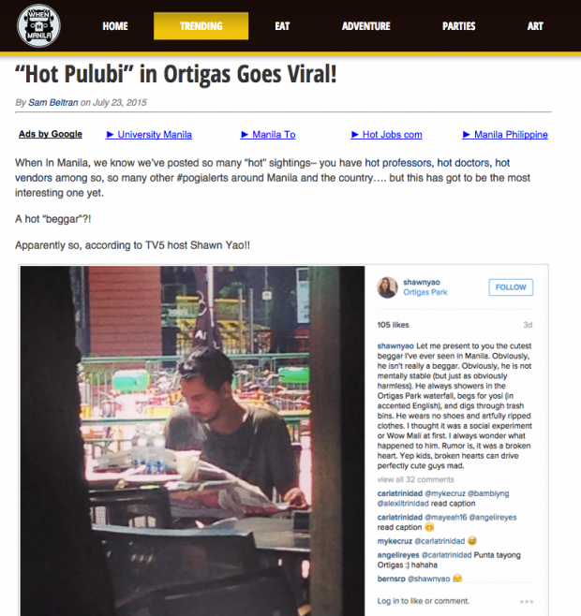
Task: Click arrow icon beside University Manila ad
Action: click(110, 135)
